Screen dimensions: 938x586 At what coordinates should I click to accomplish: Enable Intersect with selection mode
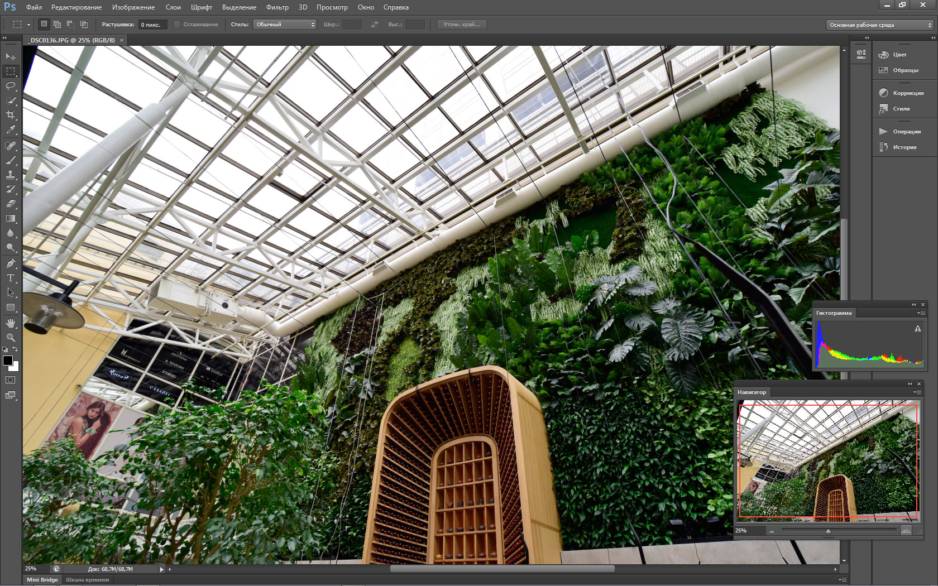[x=84, y=24]
